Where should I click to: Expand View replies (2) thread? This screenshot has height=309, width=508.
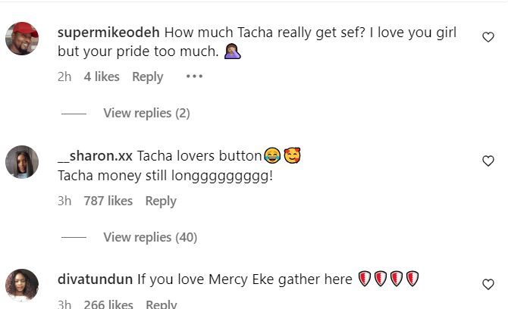[x=146, y=113]
